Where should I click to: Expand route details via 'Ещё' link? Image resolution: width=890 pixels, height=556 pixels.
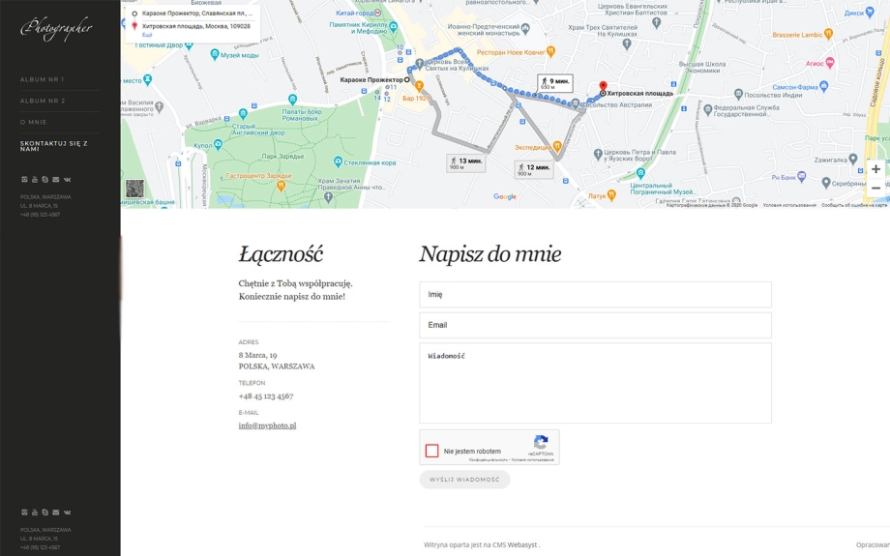pyautogui.click(x=147, y=35)
